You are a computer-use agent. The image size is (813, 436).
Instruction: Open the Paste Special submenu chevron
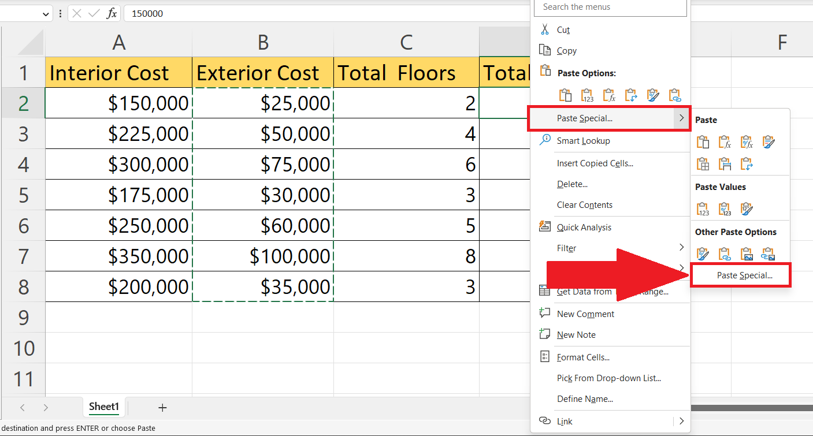click(682, 118)
